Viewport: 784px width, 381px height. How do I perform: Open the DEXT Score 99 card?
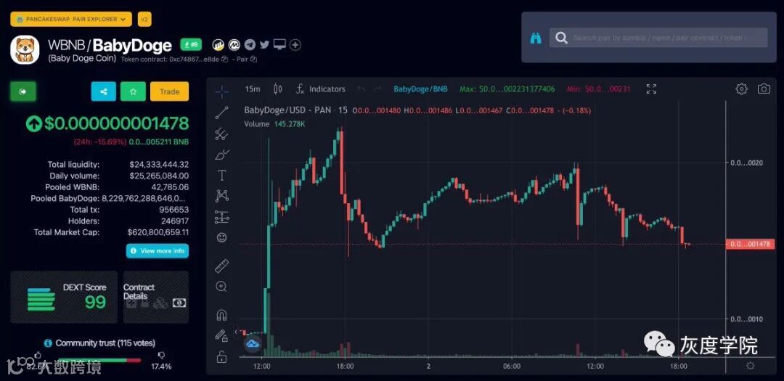[x=64, y=297]
